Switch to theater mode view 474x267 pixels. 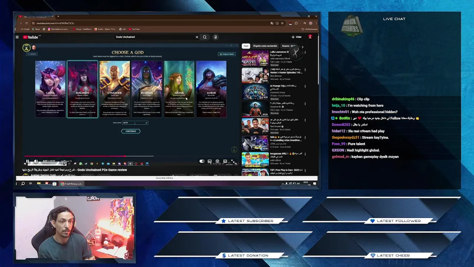tap(225, 161)
